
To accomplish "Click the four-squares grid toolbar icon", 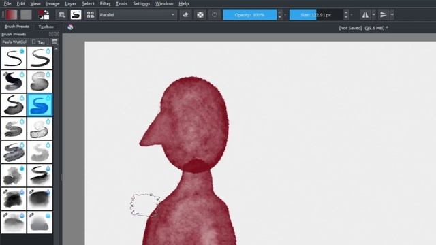I will click(91, 15).
